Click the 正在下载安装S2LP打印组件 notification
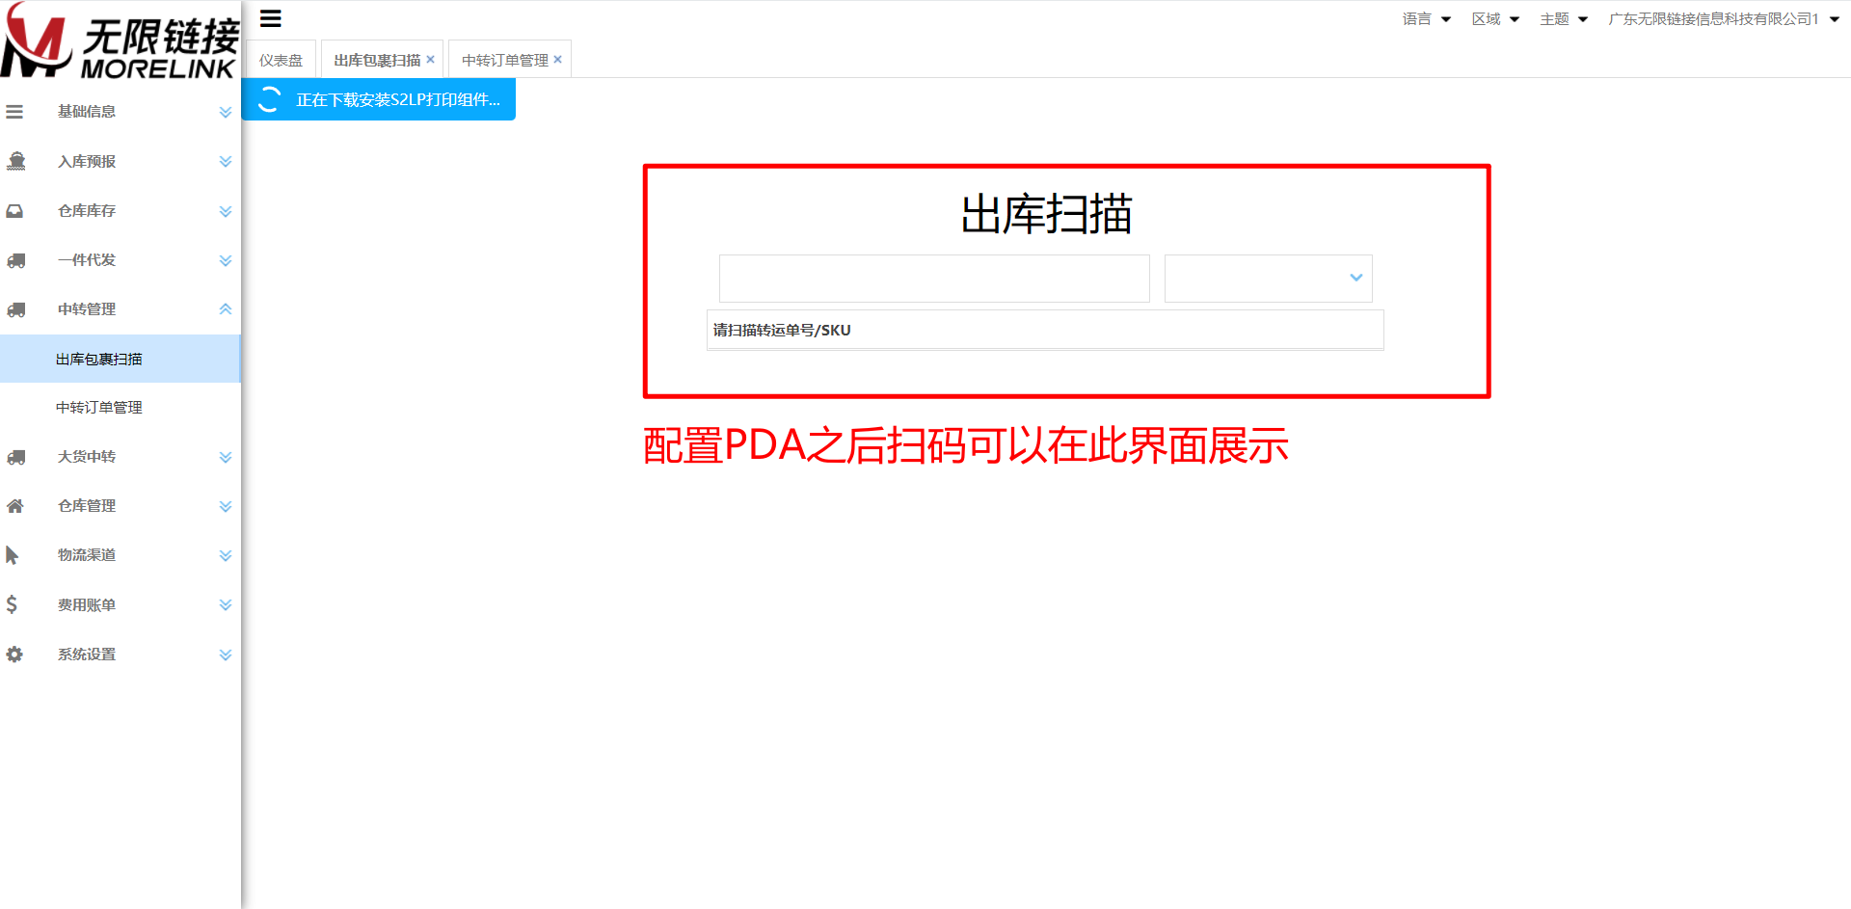 click(x=378, y=99)
